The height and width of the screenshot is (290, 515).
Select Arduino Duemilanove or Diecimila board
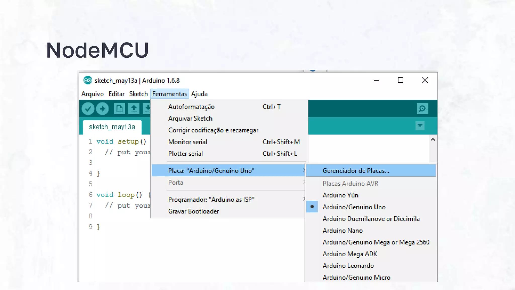(x=371, y=219)
